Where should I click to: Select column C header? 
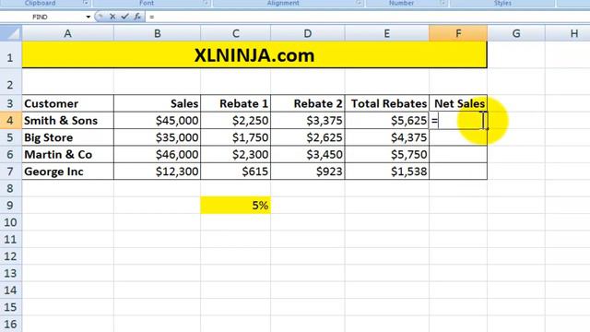tap(236, 33)
